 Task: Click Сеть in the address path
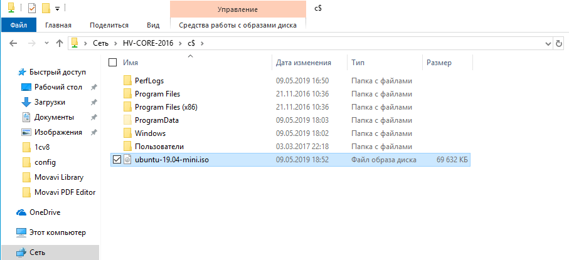[100, 43]
